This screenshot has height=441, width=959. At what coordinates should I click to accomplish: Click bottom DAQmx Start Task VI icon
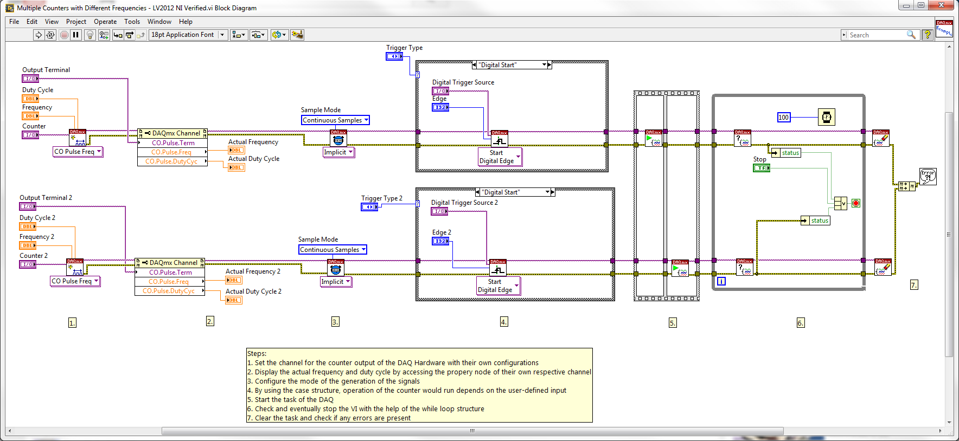coord(680,268)
